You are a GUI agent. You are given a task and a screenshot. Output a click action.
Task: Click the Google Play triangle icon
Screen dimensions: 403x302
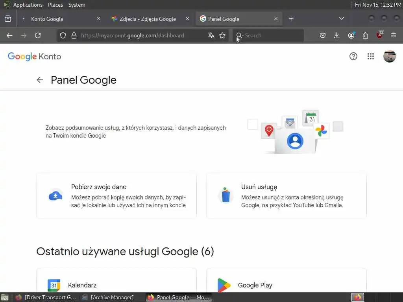click(224, 285)
